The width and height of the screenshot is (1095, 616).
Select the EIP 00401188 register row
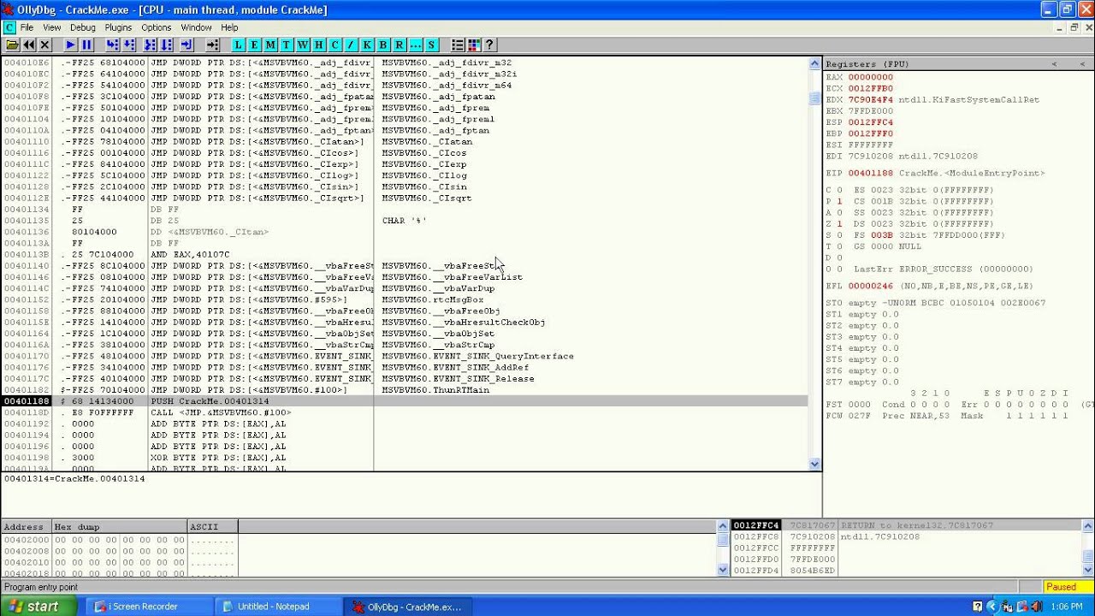935,173
